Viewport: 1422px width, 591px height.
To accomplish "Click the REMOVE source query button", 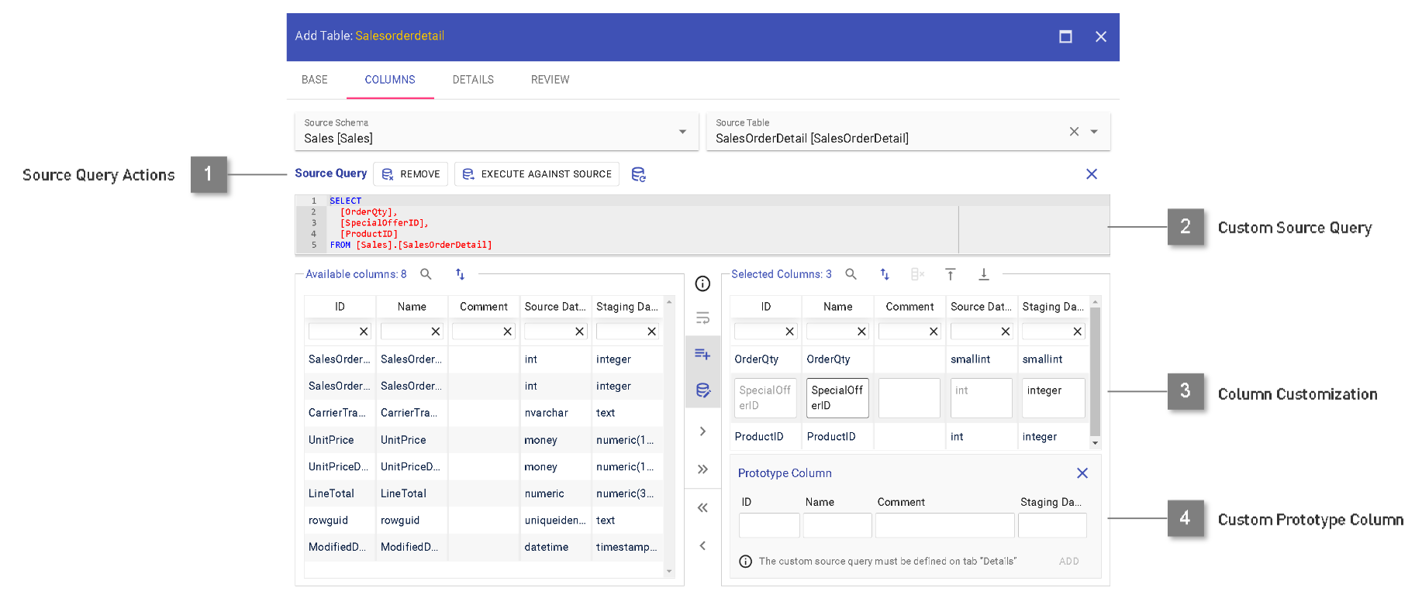I will click(410, 174).
